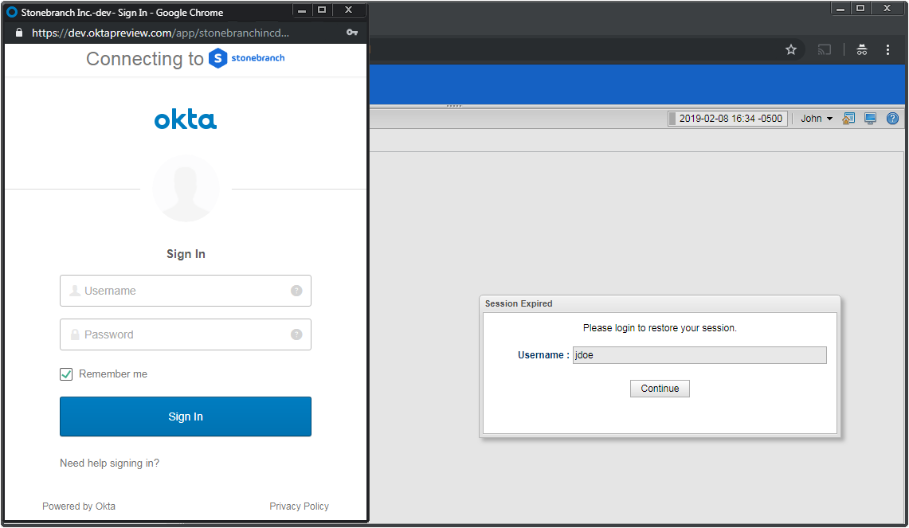Open the blue help question mark icon
Screen dimensions: 909x528
click(x=892, y=119)
